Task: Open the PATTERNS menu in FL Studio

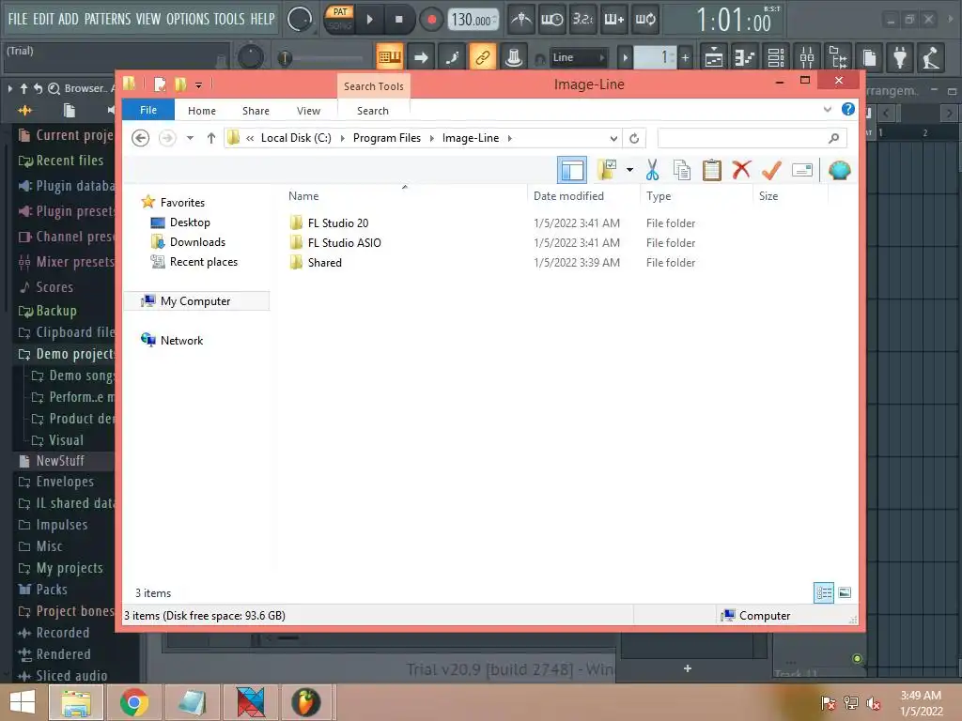Action: coord(107,19)
